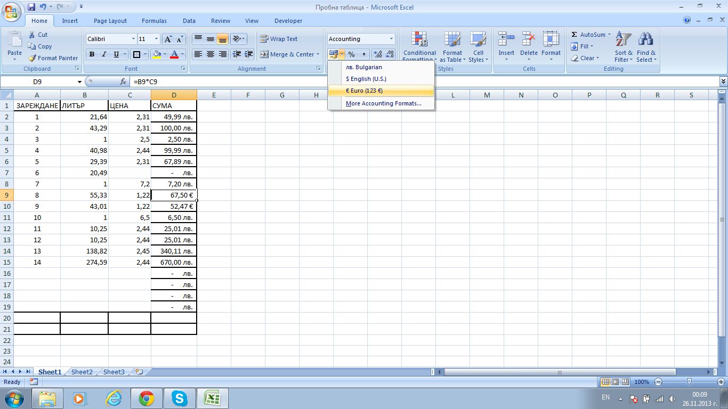
Task: Open font size dropdown
Action: tap(156, 39)
